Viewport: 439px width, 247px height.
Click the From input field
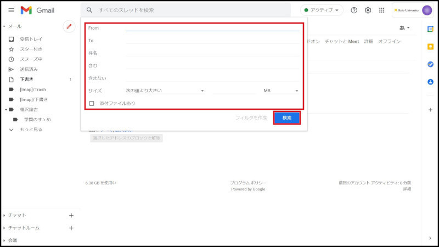point(212,27)
